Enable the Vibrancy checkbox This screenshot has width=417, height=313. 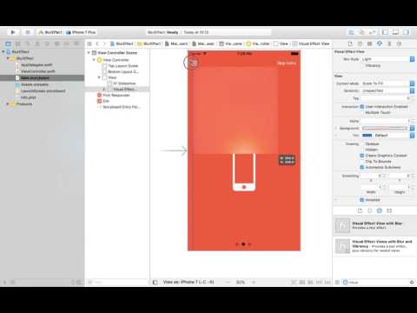[362, 66]
